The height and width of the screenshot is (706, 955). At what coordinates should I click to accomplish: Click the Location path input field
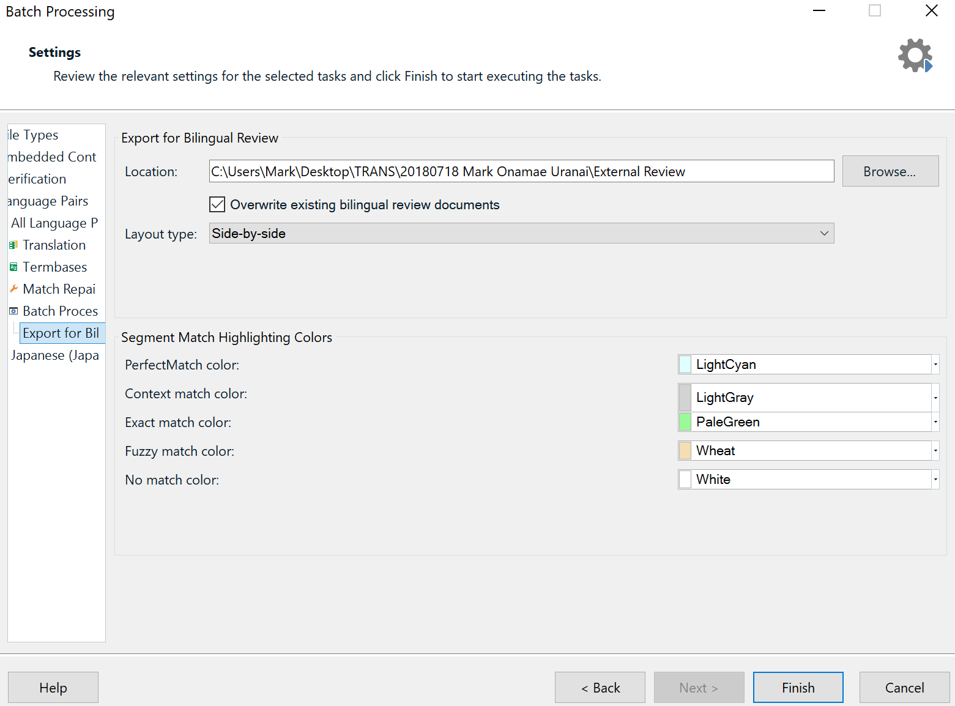tap(521, 171)
